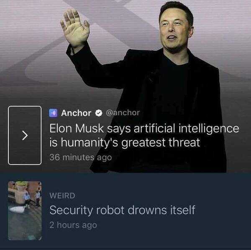Click the white outlined rectangle around the chevron
Viewport: 251px width, 250px height.
point(25,135)
